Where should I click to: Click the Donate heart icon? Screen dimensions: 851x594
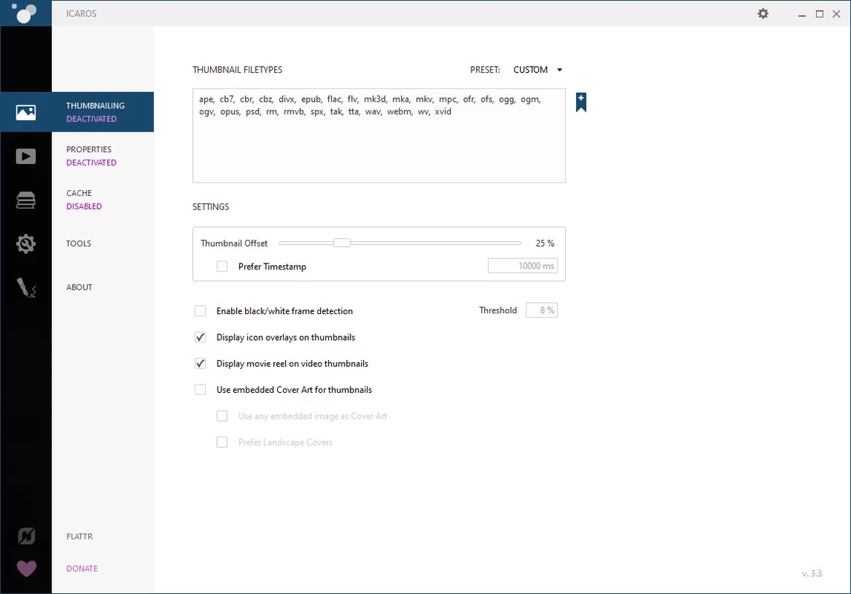(26, 569)
